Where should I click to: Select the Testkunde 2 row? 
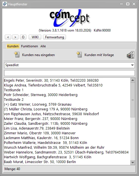(67, 100)
